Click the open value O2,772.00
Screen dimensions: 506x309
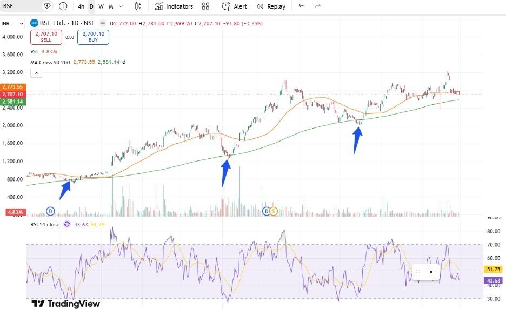[x=123, y=24]
